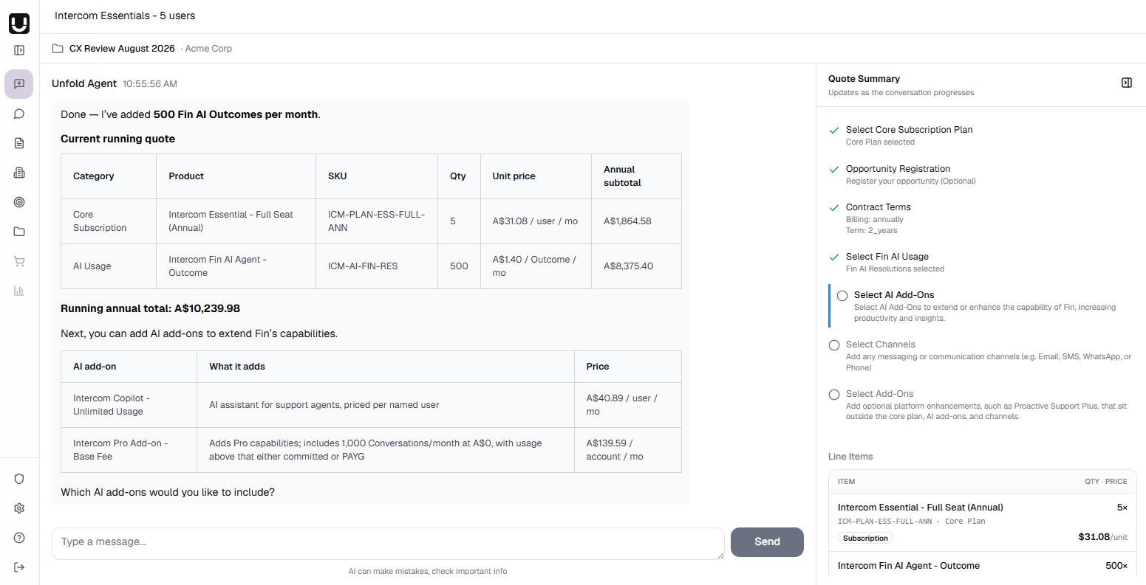The image size is (1146, 585).
Task: Click the 10:55:56 AM message timestamp
Action: coord(150,84)
